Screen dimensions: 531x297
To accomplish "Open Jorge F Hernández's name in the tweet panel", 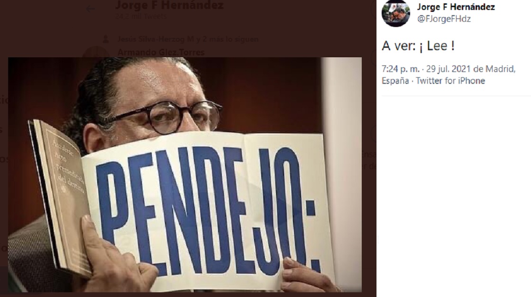I will click(456, 7).
